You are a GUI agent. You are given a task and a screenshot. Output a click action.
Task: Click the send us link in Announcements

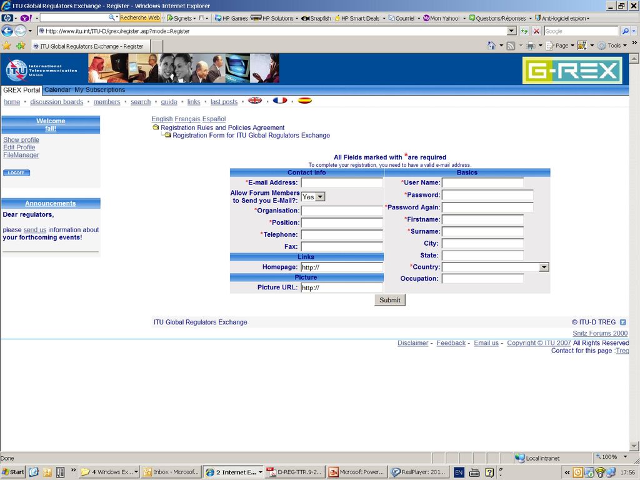[35, 230]
